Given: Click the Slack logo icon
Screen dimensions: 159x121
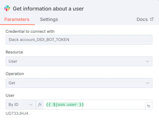Looking at the screenshot, I should [x=7, y=8].
